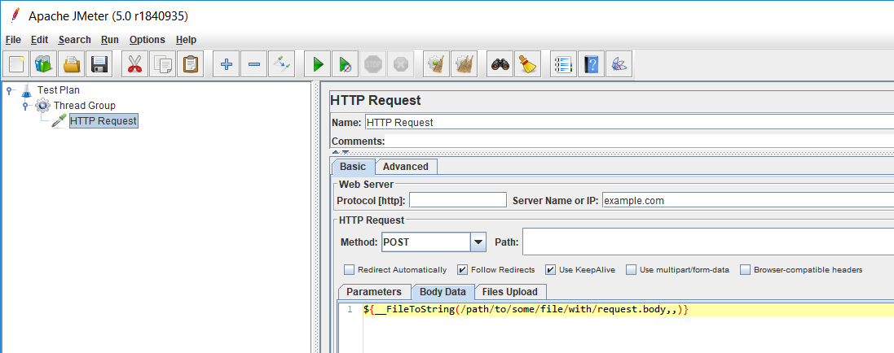Stop the test with STOP icon

[373, 63]
